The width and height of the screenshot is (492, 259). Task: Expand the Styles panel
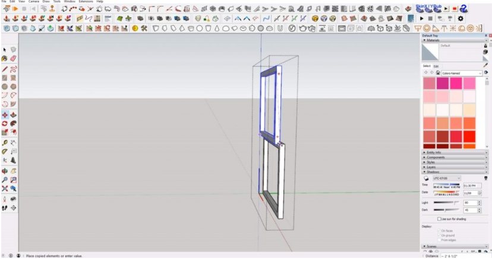click(455, 162)
